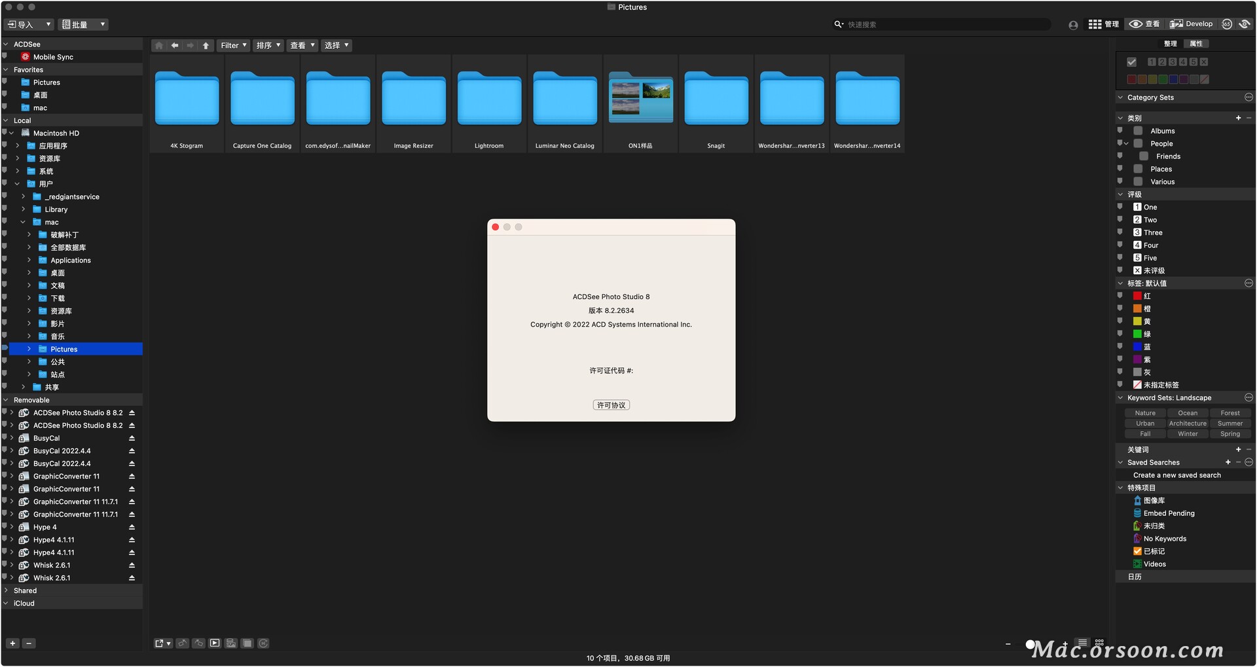This screenshot has width=1257, height=667.
Task: Click the 快速搜索 quick search field
Action: click(947, 25)
